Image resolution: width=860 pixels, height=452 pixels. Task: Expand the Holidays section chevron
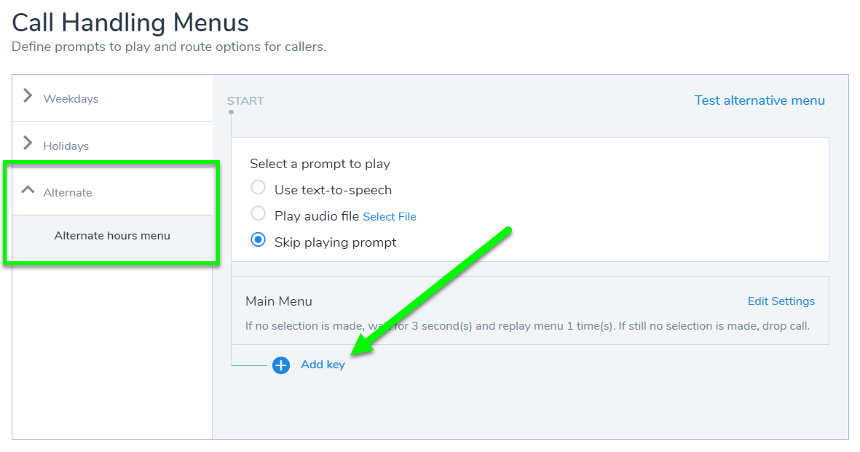tap(28, 143)
